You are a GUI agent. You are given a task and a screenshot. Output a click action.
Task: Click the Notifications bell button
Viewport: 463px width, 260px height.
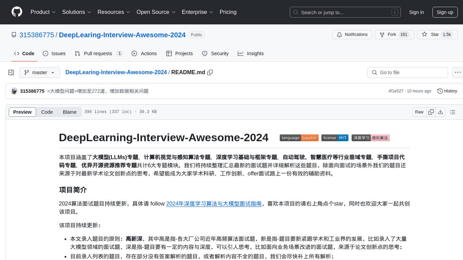pyautogui.click(x=352, y=34)
